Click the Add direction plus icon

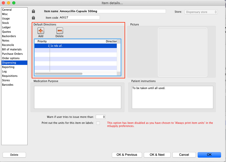[41, 31]
